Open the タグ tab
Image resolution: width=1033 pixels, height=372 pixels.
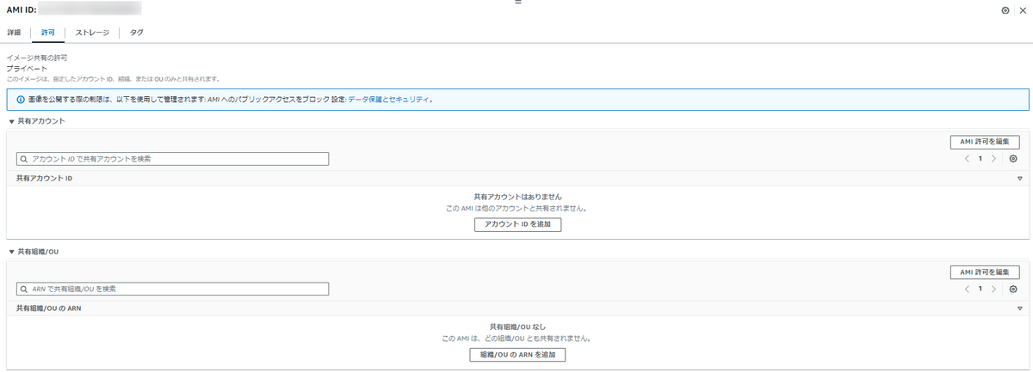point(137,33)
